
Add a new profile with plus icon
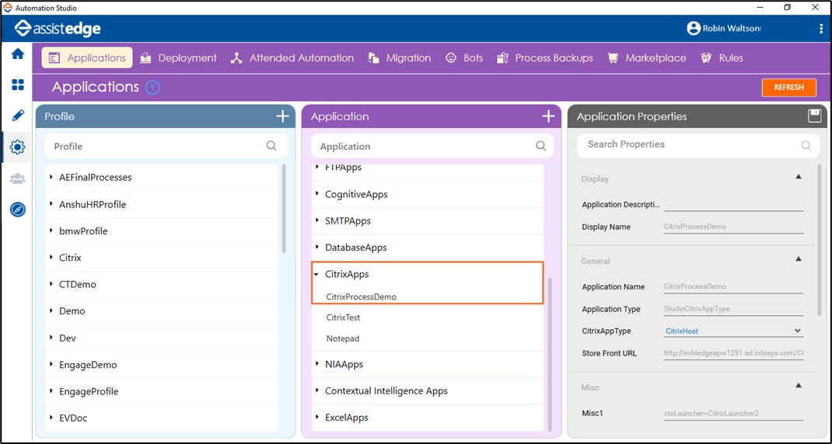tap(282, 116)
